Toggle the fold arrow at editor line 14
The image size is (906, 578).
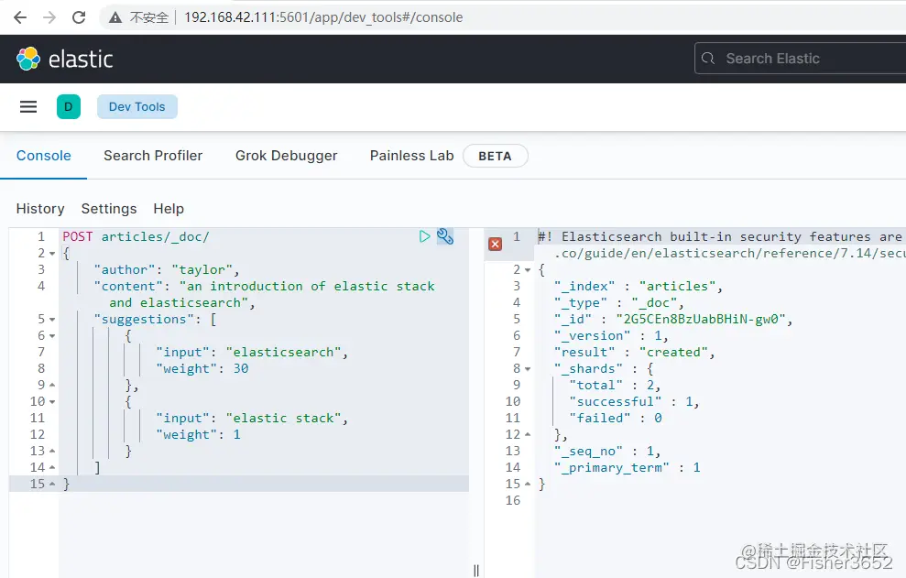(x=52, y=467)
